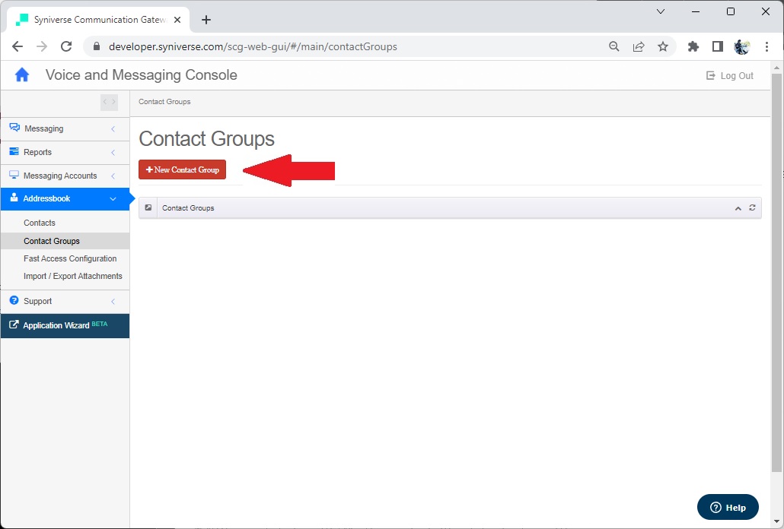784x529 pixels.
Task: Click the Addressbook person icon
Action: 14,198
